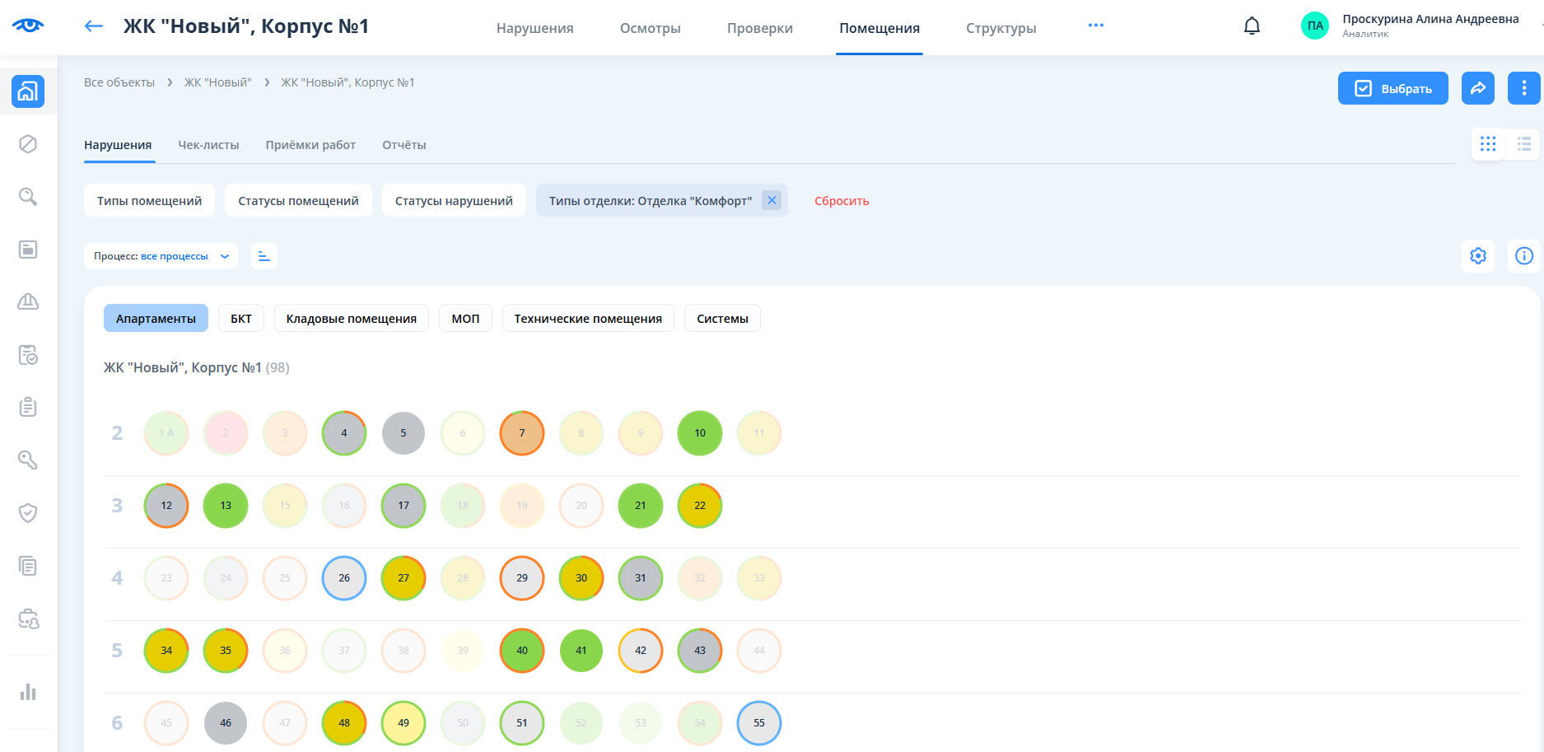
Task: Click the back arrow next to the title
Action: [94, 26]
